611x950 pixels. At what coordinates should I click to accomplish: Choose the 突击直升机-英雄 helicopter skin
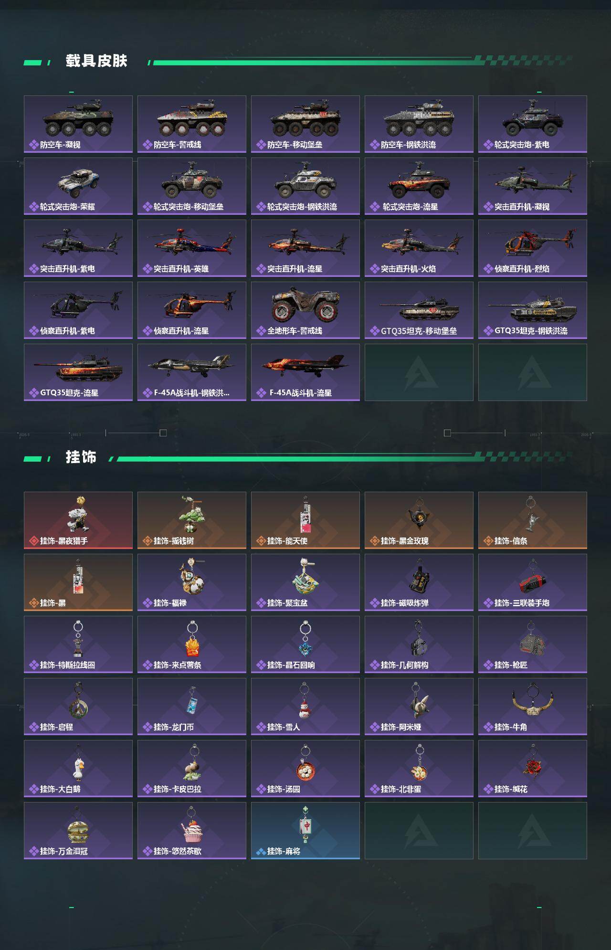pyautogui.click(x=192, y=248)
